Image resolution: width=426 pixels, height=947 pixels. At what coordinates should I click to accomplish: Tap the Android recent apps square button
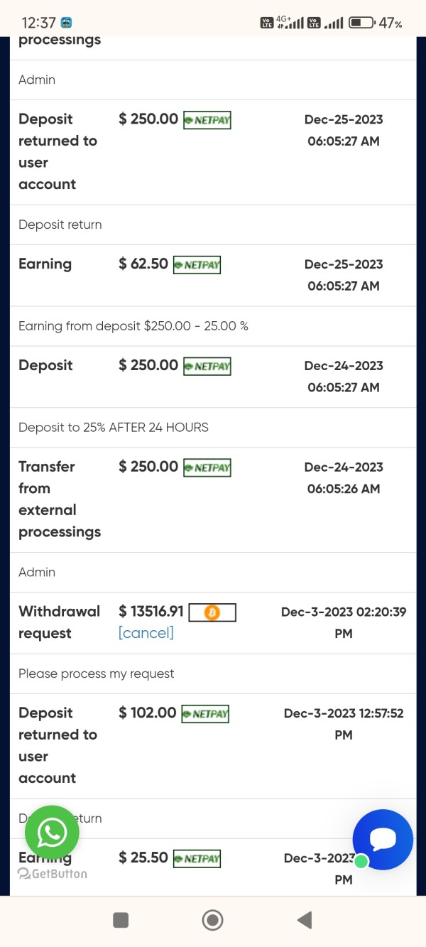point(121,921)
